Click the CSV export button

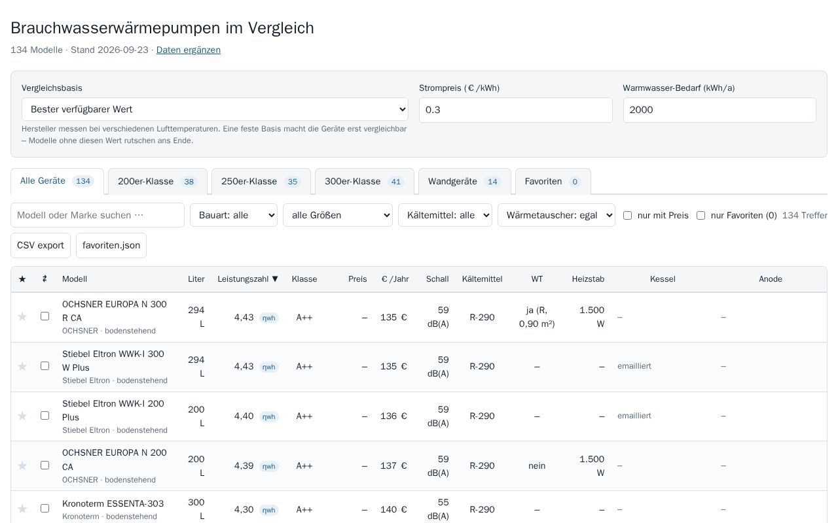pos(41,245)
